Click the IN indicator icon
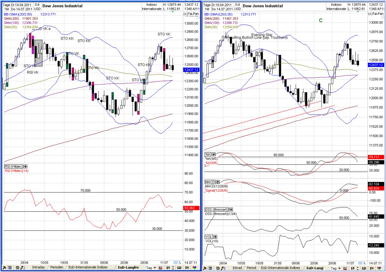The image size is (386, 272). point(187,267)
